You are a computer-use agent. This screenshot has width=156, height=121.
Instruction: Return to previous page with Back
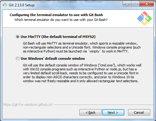(90, 113)
